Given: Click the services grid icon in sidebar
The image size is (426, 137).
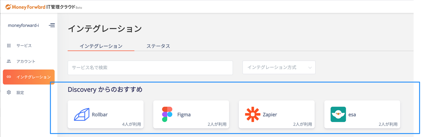Looking at the screenshot, I should point(9,46).
